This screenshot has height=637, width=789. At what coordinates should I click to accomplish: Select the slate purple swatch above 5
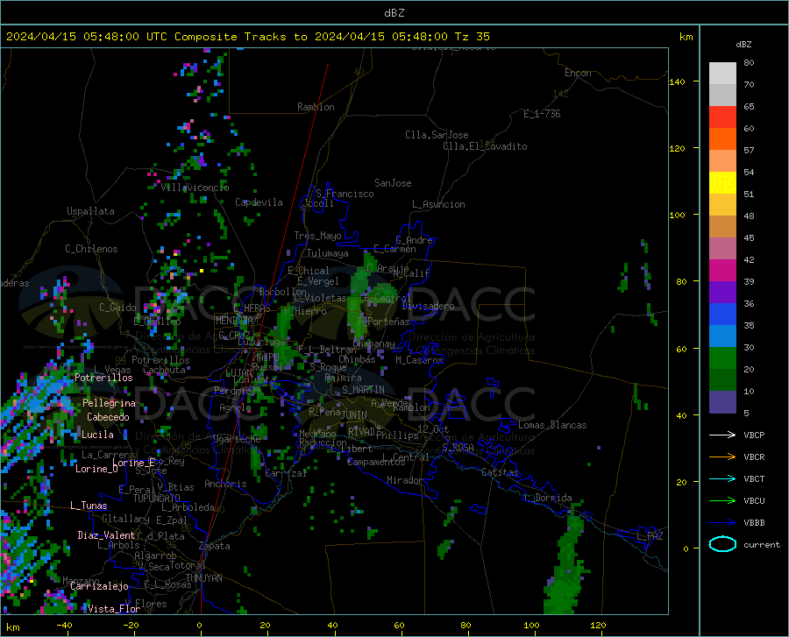(x=722, y=402)
